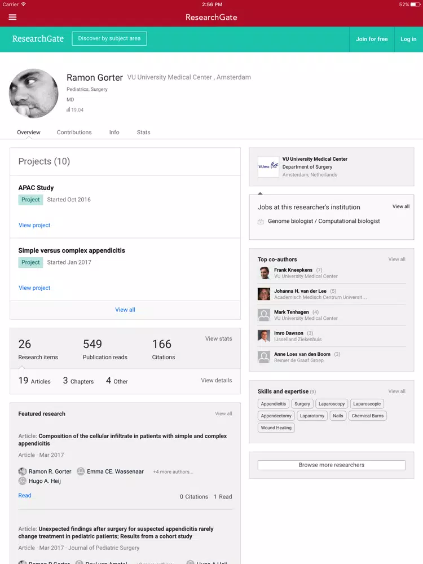The image size is (423, 564).
Task: Open article Unexpected findings after surgery
Action: 116,532
